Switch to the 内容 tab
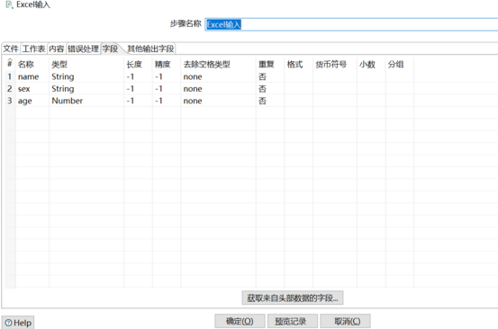This screenshot has height=329, width=498. (x=57, y=49)
